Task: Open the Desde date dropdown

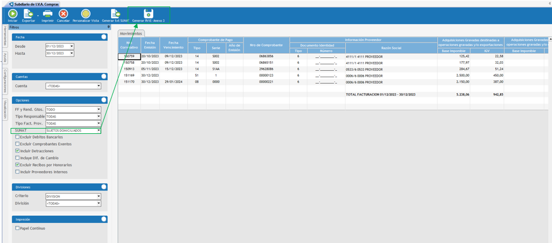Action: click(72, 47)
